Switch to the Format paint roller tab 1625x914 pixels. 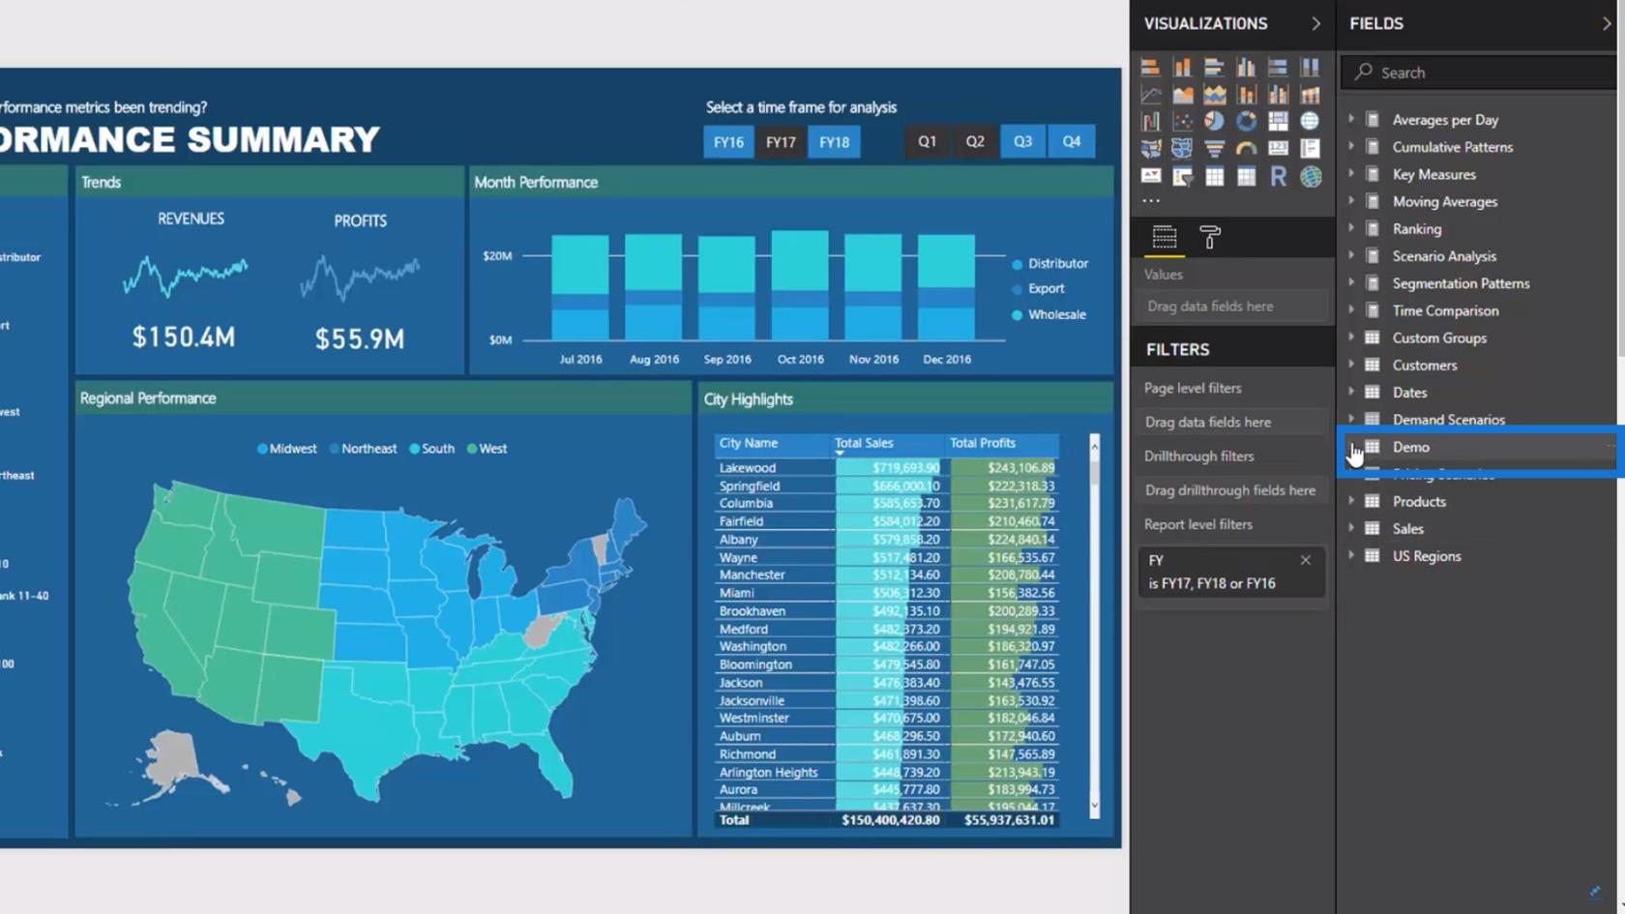1210,237
